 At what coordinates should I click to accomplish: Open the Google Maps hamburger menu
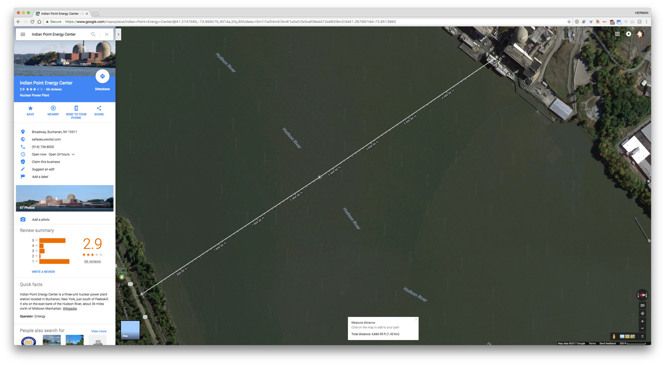coord(23,34)
